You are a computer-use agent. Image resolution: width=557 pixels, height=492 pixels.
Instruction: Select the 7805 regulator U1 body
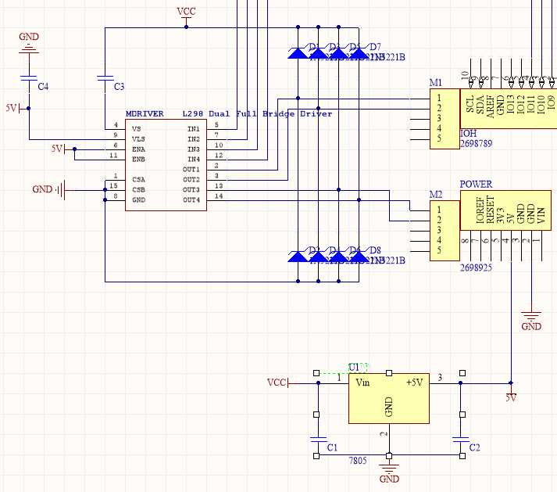coord(389,398)
